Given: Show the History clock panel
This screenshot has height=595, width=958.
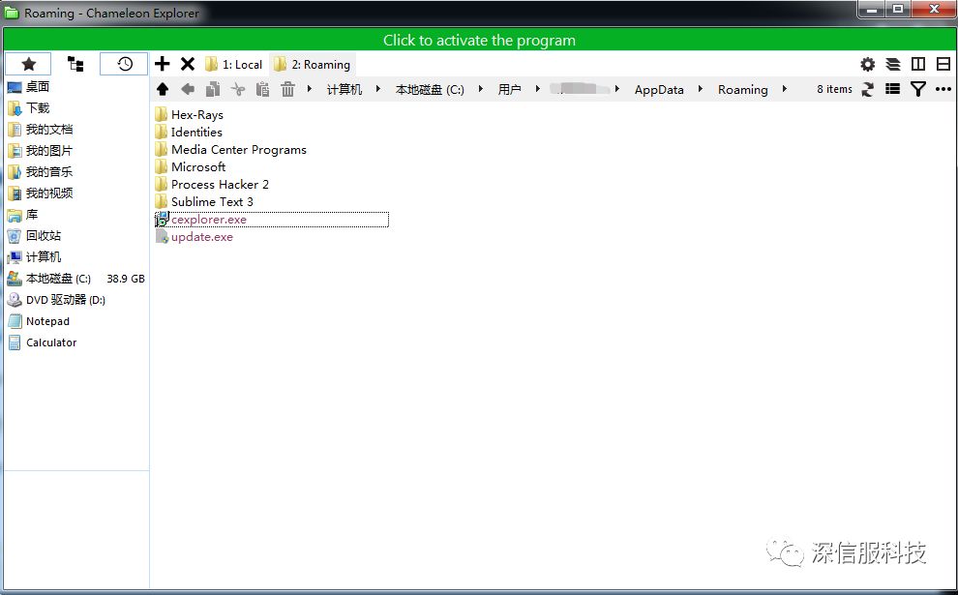Looking at the screenshot, I should (x=124, y=64).
